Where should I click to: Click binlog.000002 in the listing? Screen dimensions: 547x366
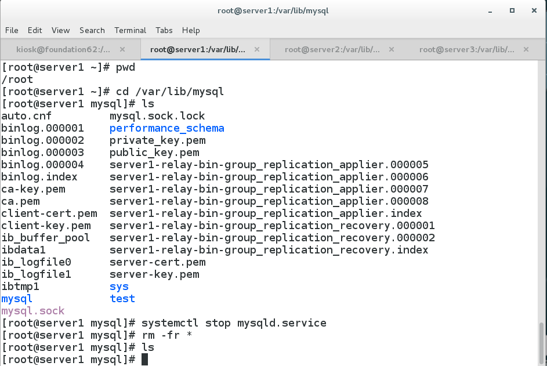click(42, 140)
